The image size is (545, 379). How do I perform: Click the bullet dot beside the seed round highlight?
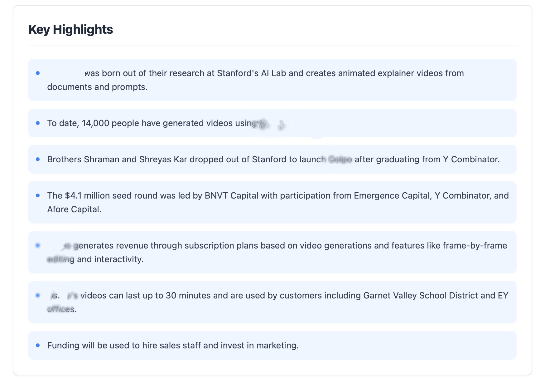[38, 195]
